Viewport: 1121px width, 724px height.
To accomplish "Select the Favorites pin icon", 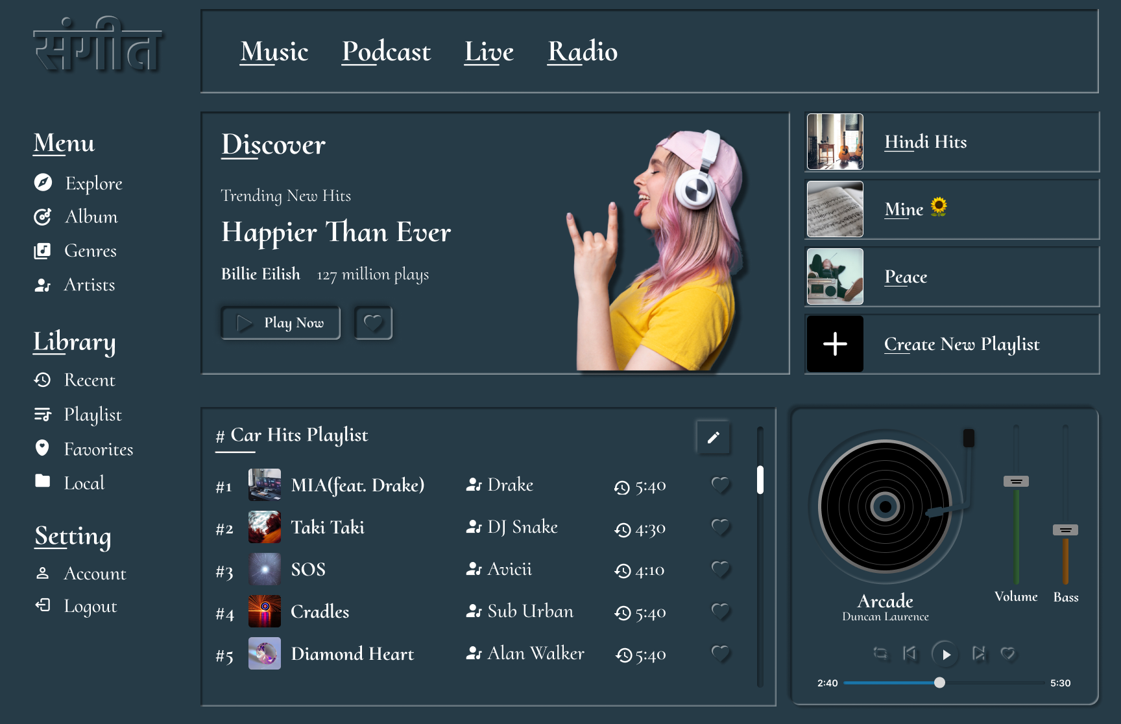I will click(42, 449).
